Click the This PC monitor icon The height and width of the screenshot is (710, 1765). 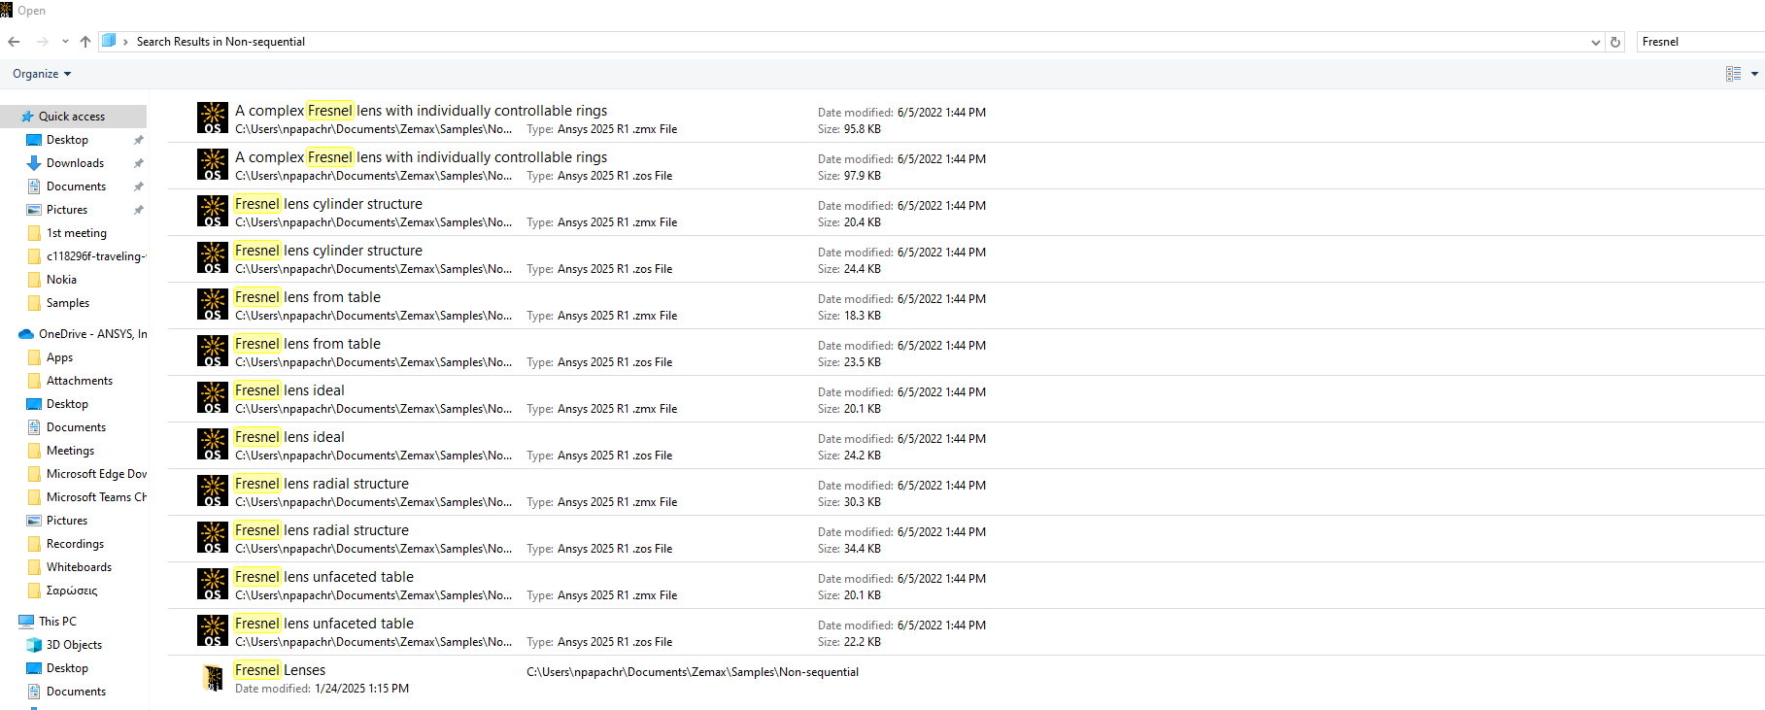coord(26,622)
